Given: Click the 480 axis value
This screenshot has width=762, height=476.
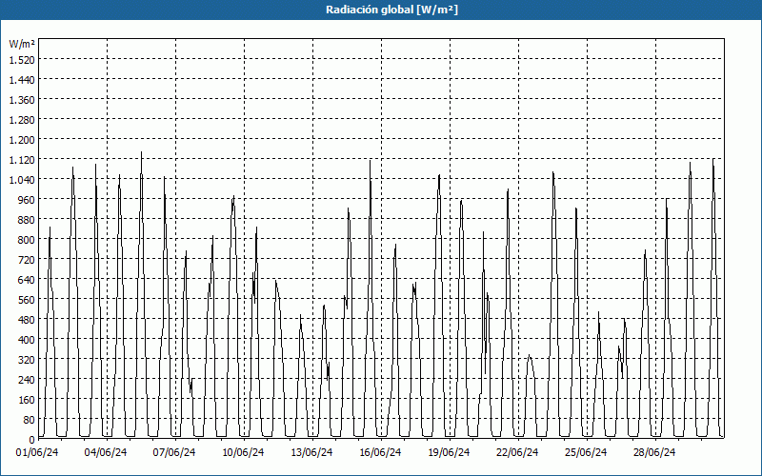Looking at the screenshot, I should click(27, 320).
